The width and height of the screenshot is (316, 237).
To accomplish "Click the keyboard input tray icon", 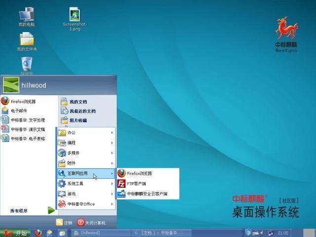I will 255,233.
